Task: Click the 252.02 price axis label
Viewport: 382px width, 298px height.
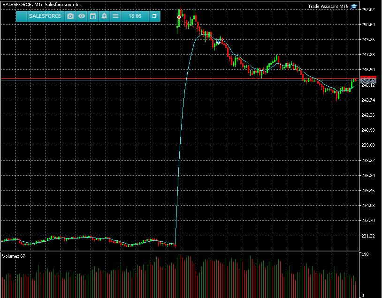Action: pyautogui.click(x=368, y=10)
